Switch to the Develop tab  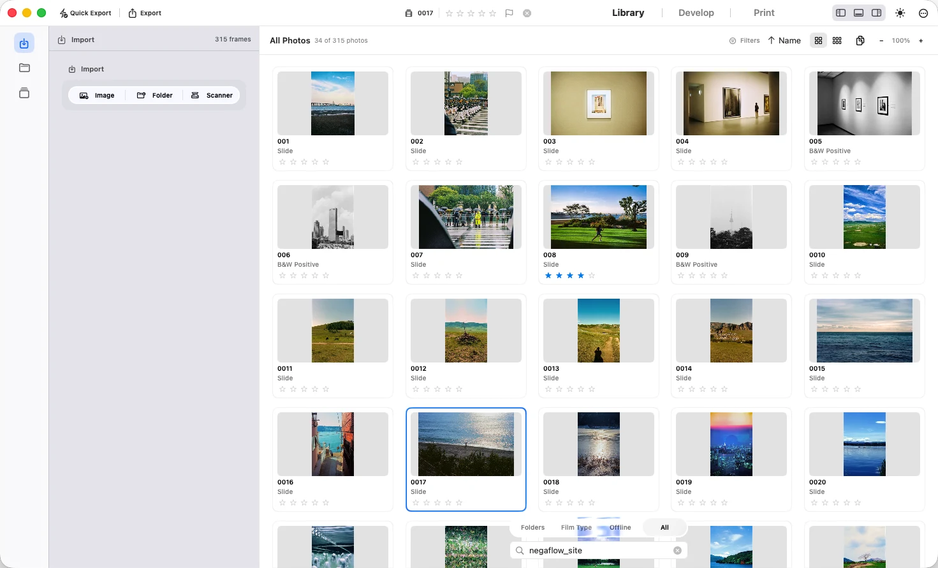[696, 13]
